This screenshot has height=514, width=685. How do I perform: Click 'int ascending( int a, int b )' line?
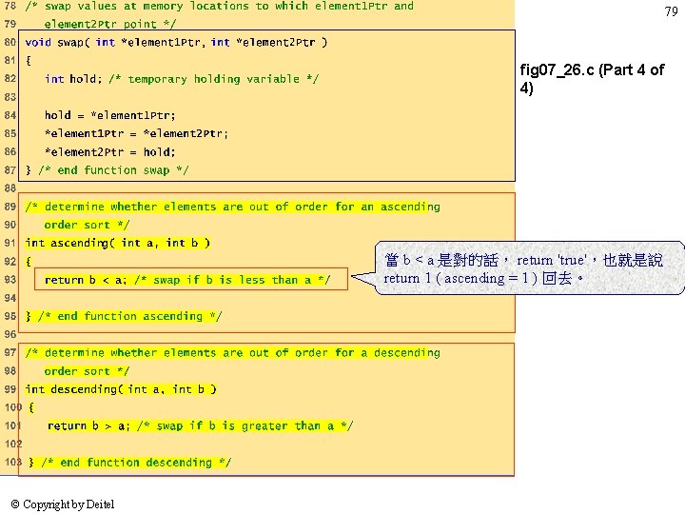click(118, 243)
